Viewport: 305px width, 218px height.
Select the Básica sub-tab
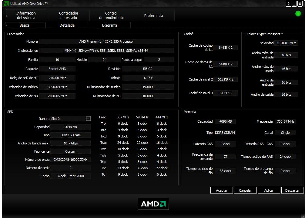click(x=25, y=25)
